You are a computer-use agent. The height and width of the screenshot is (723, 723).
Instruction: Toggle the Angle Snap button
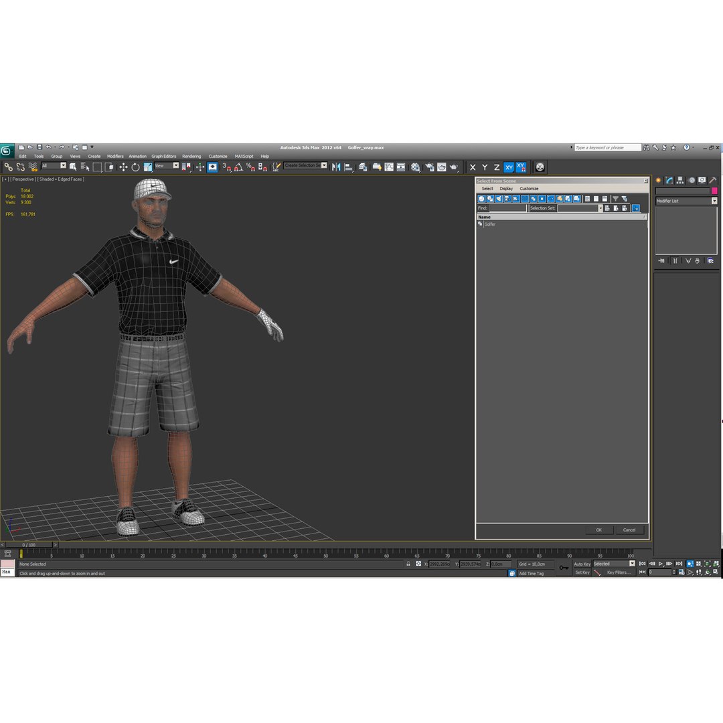coord(238,167)
